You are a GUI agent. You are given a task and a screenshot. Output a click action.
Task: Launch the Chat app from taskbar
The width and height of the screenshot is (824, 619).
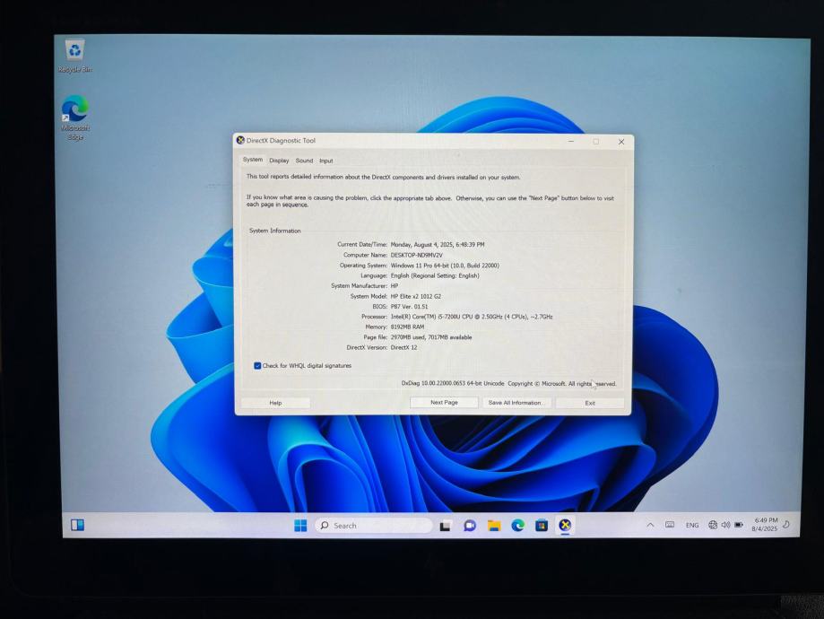470,526
